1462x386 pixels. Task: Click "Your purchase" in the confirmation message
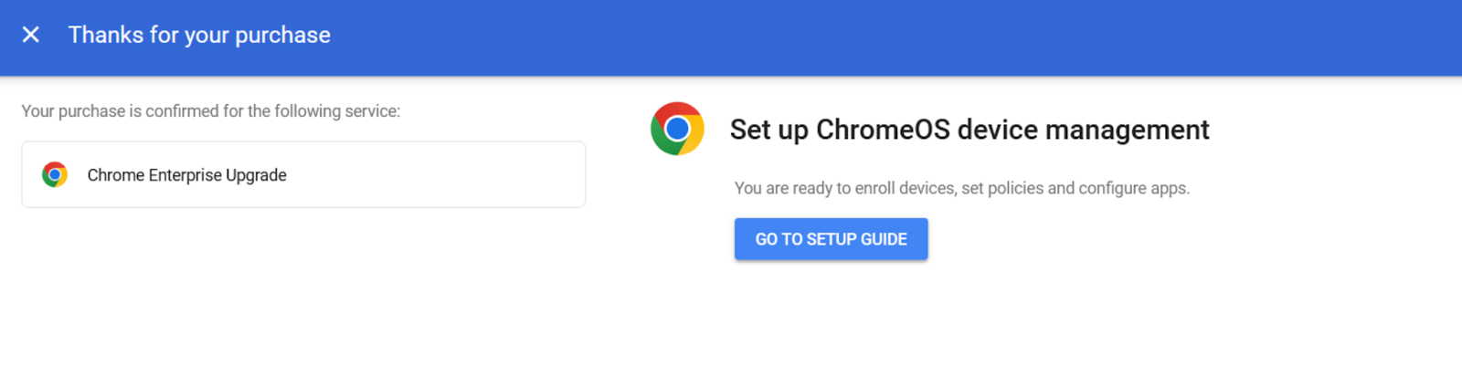(73, 111)
